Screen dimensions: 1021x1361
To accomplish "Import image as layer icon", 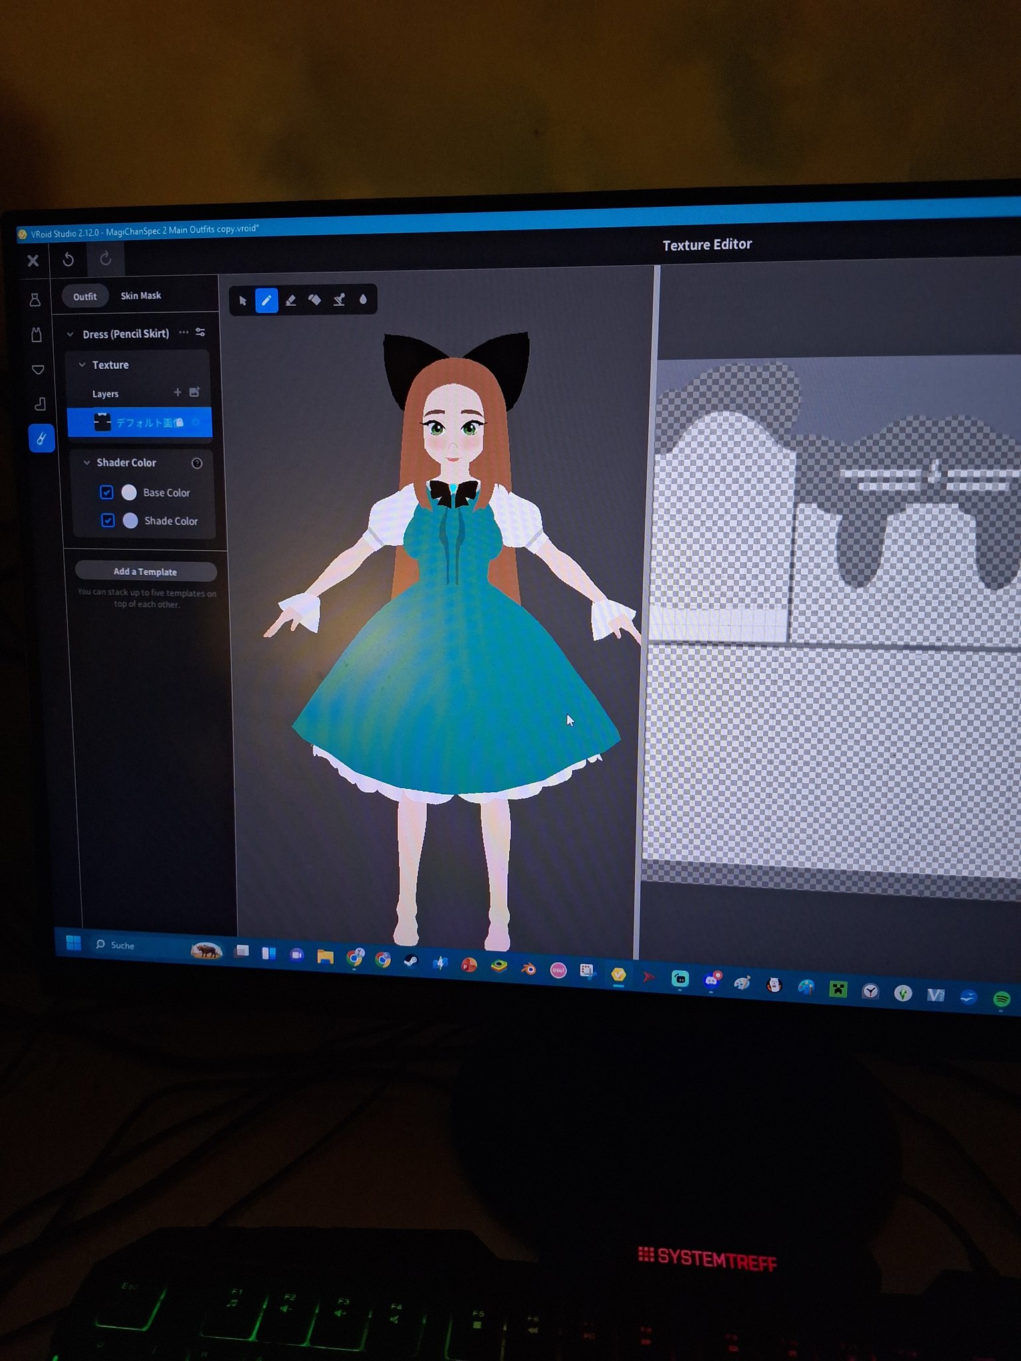I will click(x=195, y=392).
